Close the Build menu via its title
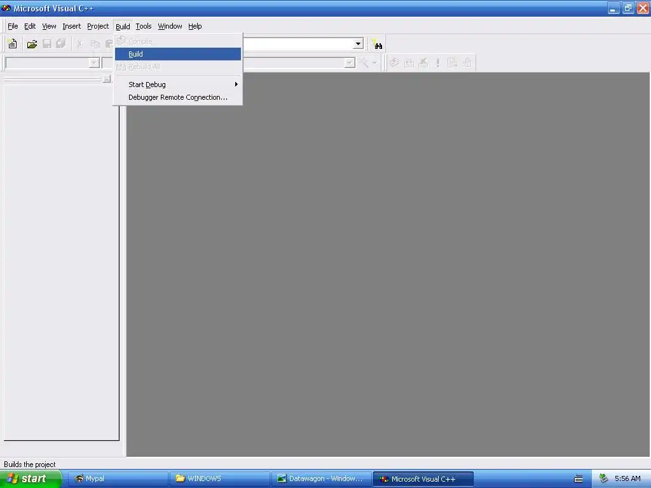 click(x=123, y=26)
